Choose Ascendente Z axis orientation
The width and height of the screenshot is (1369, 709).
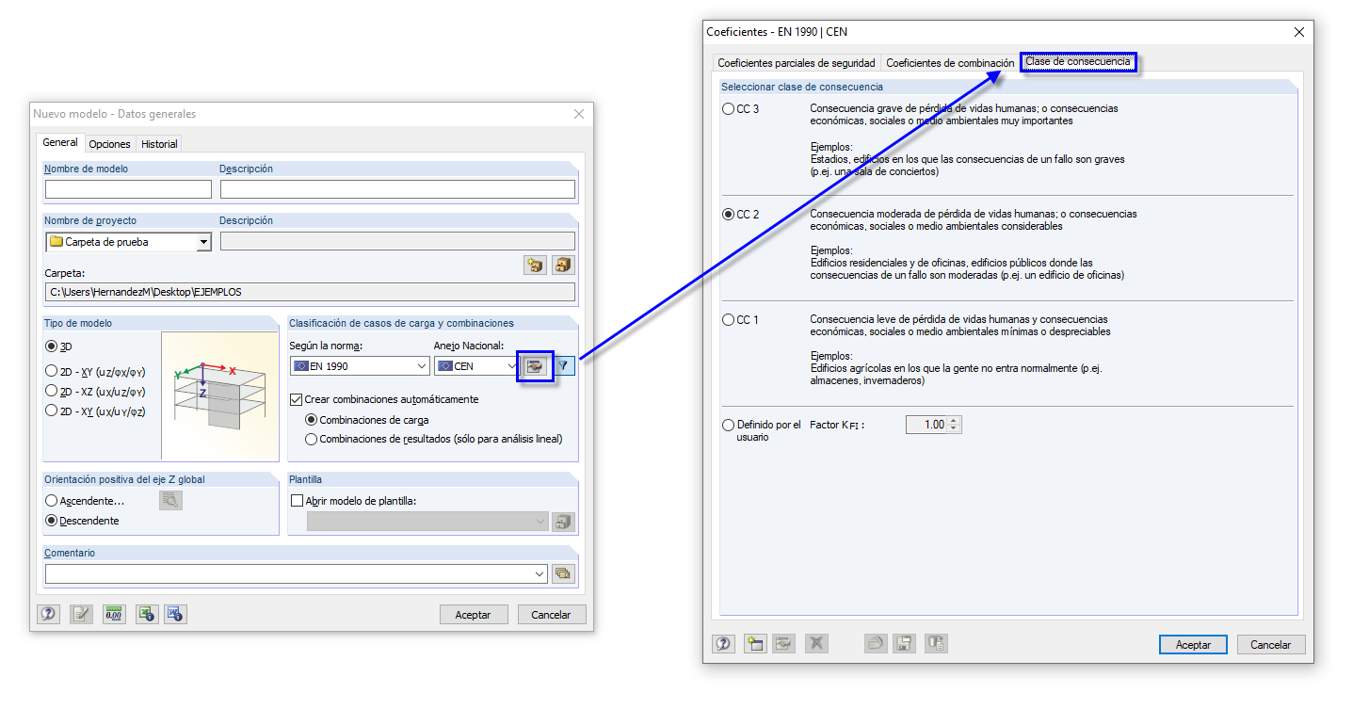pyautogui.click(x=52, y=501)
